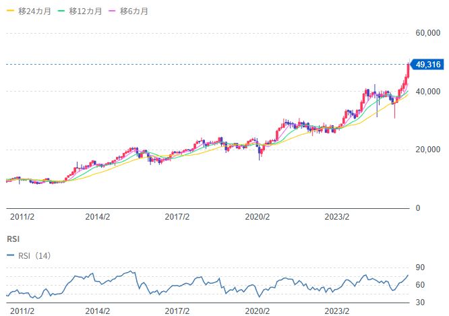Image resolution: width=449 pixels, height=316 pixels.
Task: Click the blue 49,316 current price tag
Action: (427, 65)
